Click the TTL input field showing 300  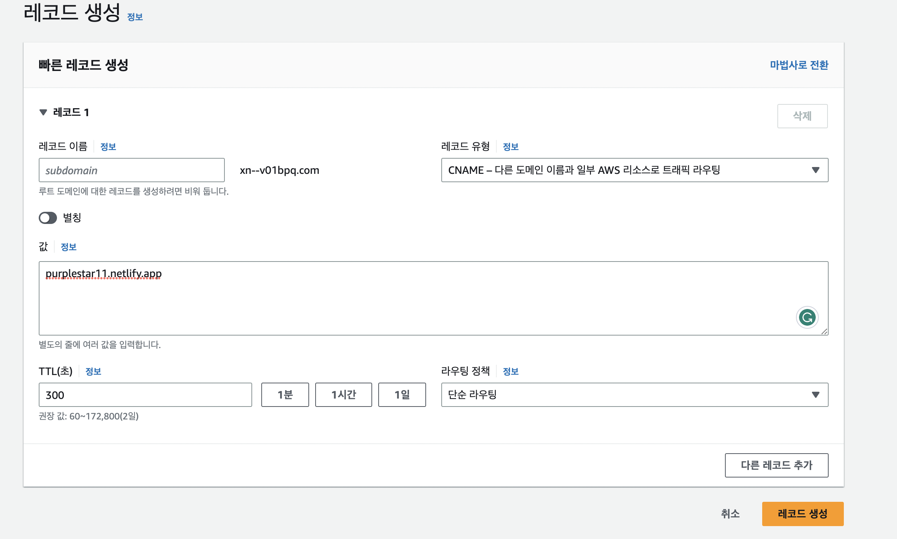[145, 395]
